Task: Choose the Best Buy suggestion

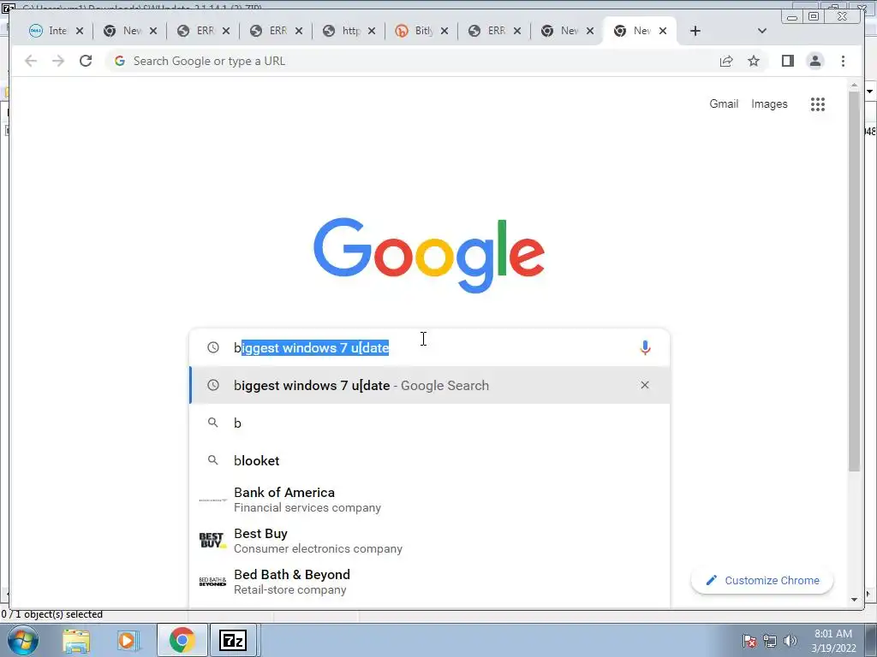Action: tap(430, 541)
